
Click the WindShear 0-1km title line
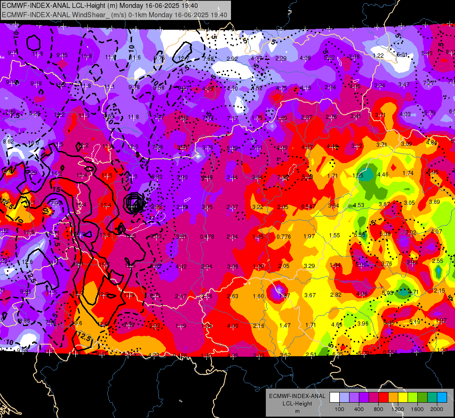click(x=114, y=15)
